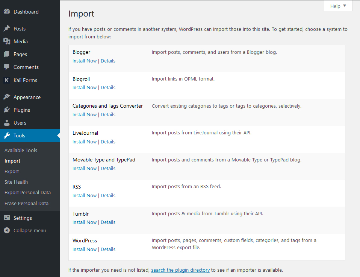The width and height of the screenshot is (360, 277).
Task: Click the 'LiveJournal' importer title
Action: point(85,133)
